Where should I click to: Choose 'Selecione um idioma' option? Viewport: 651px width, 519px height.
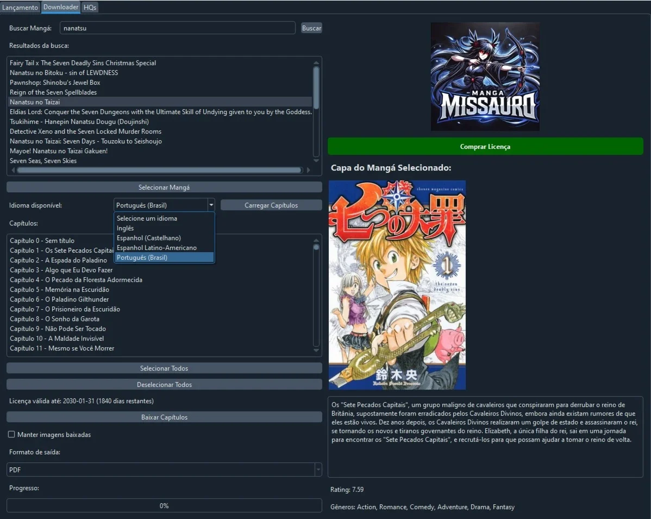click(x=164, y=218)
